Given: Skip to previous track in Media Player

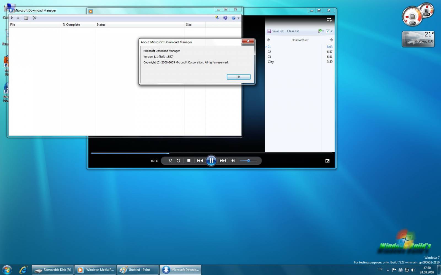Looking at the screenshot, I should 200,161.
